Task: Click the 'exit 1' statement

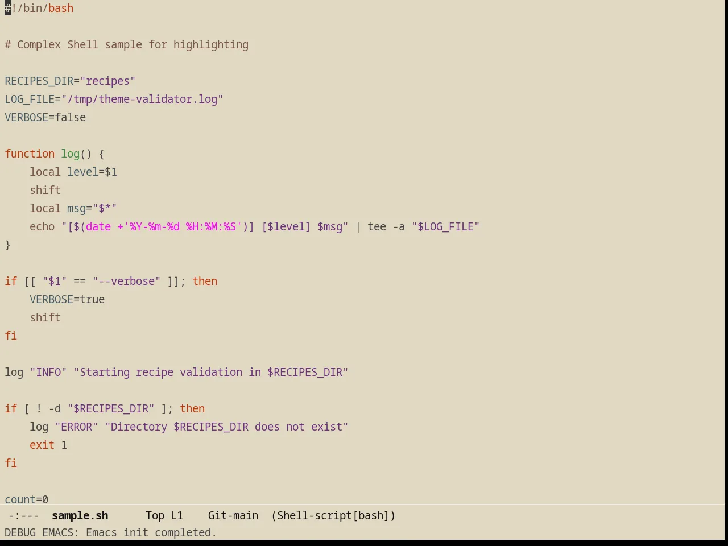Action: click(48, 445)
